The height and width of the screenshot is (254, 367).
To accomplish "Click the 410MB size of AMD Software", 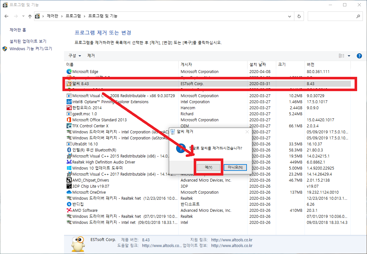I will point(296,211).
